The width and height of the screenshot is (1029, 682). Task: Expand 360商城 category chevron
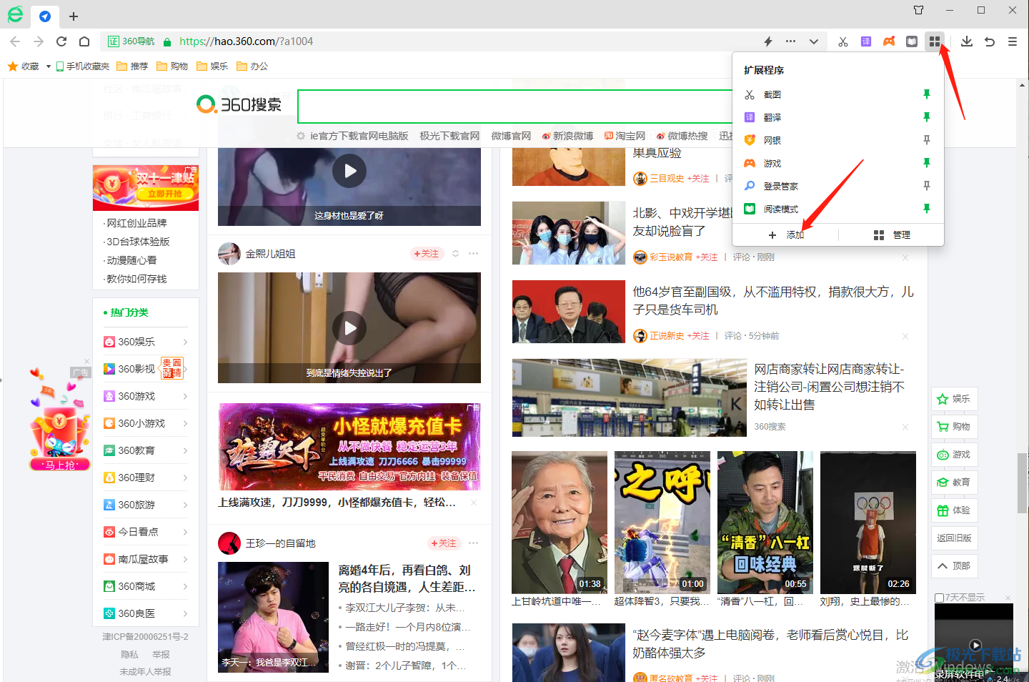click(x=185, y=586)
